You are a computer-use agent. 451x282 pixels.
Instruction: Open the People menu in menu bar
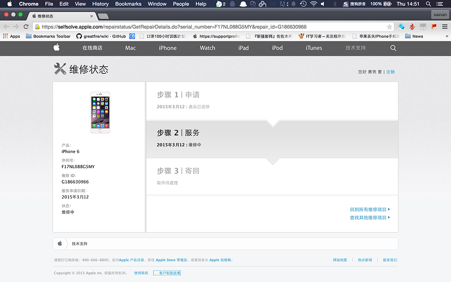181,4
